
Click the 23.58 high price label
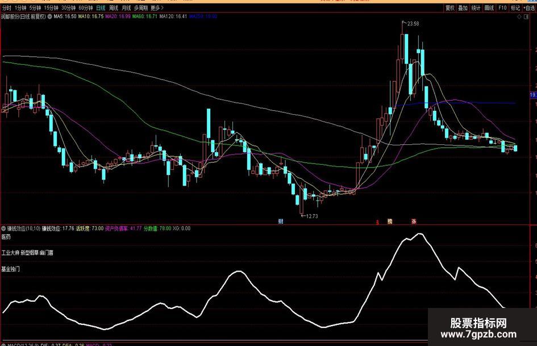413,24
